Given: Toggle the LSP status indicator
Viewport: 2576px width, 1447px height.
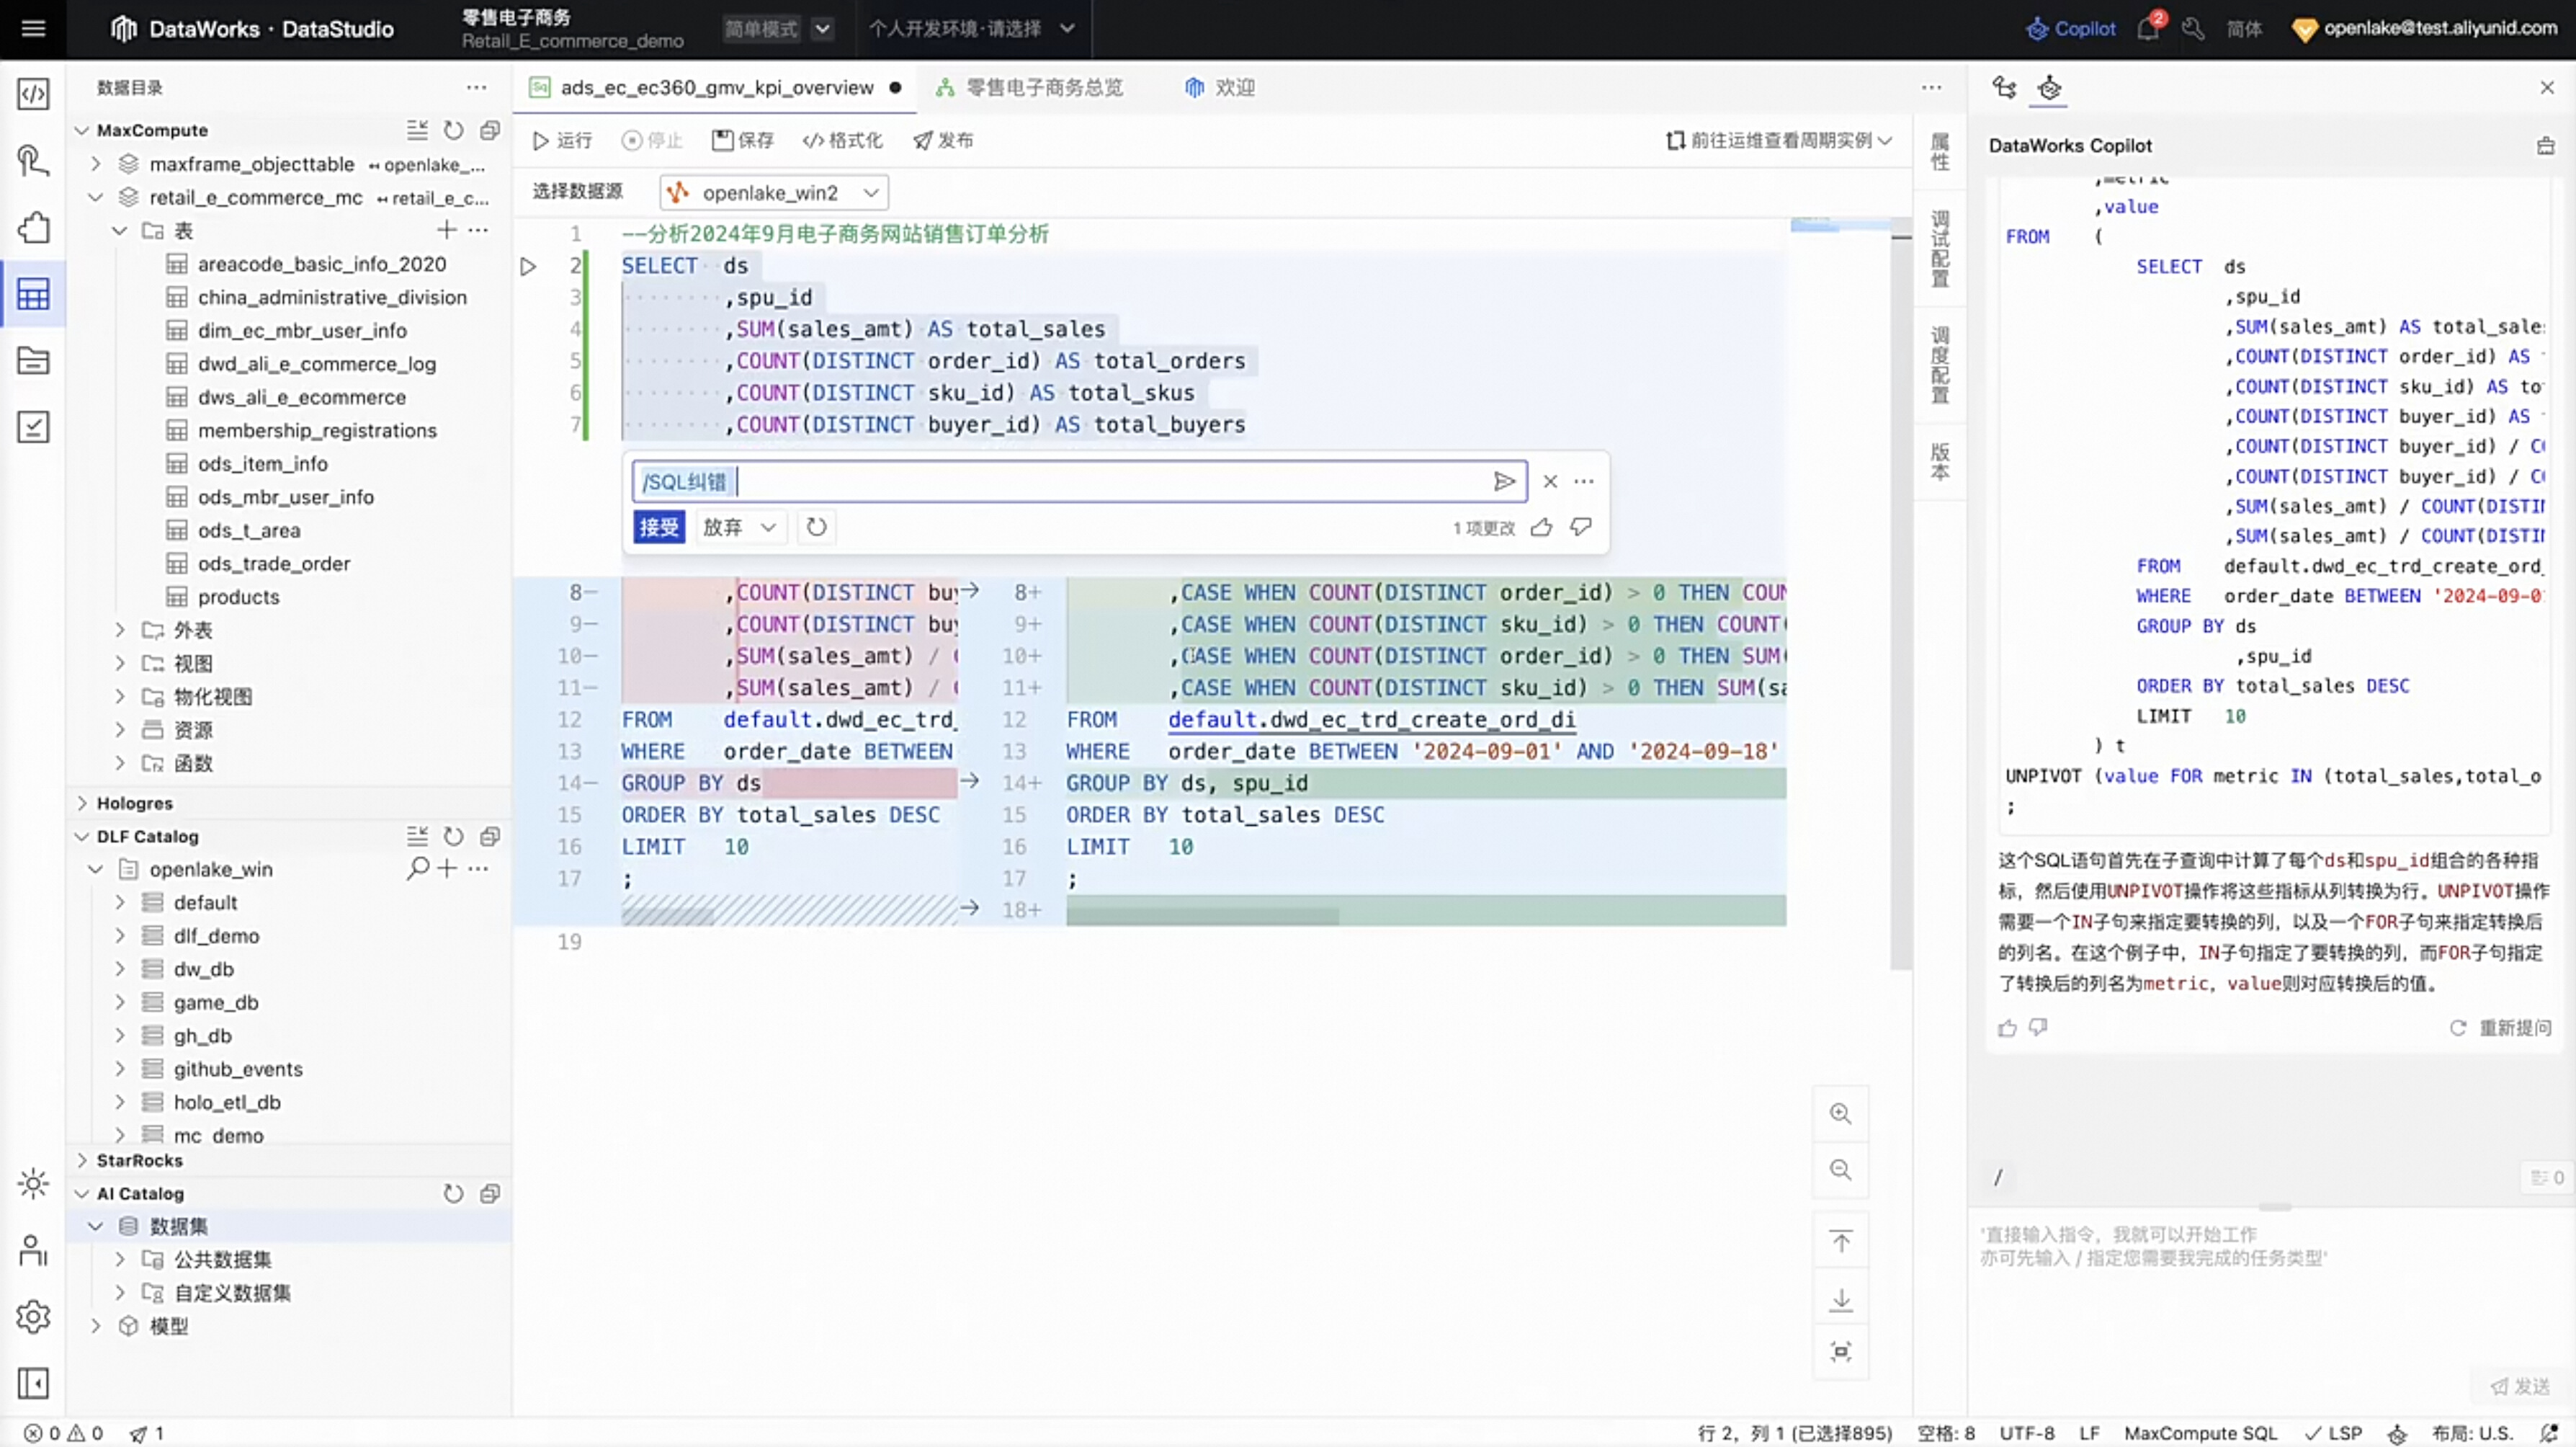Looking at the screenshot, I should click(x=2333, y=1433).
